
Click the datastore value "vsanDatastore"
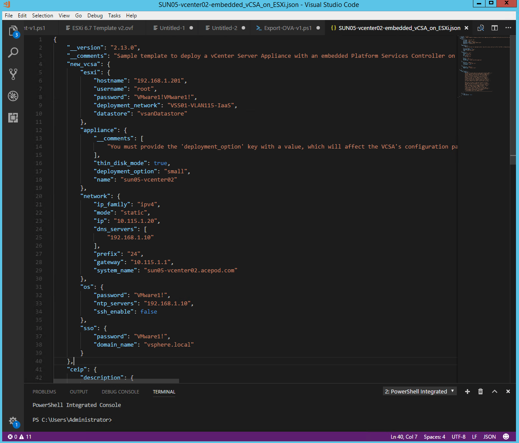(162, 113)
